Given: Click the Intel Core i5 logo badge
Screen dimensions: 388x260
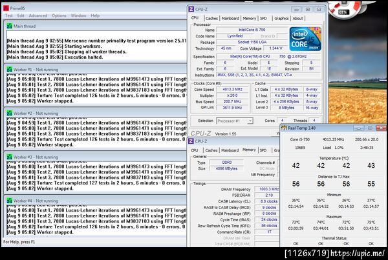Looking at the screenshot, I should (305, 39).
